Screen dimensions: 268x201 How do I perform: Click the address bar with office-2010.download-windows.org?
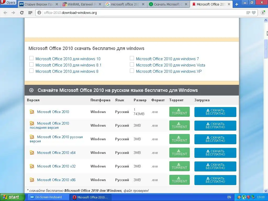(146, 13)
